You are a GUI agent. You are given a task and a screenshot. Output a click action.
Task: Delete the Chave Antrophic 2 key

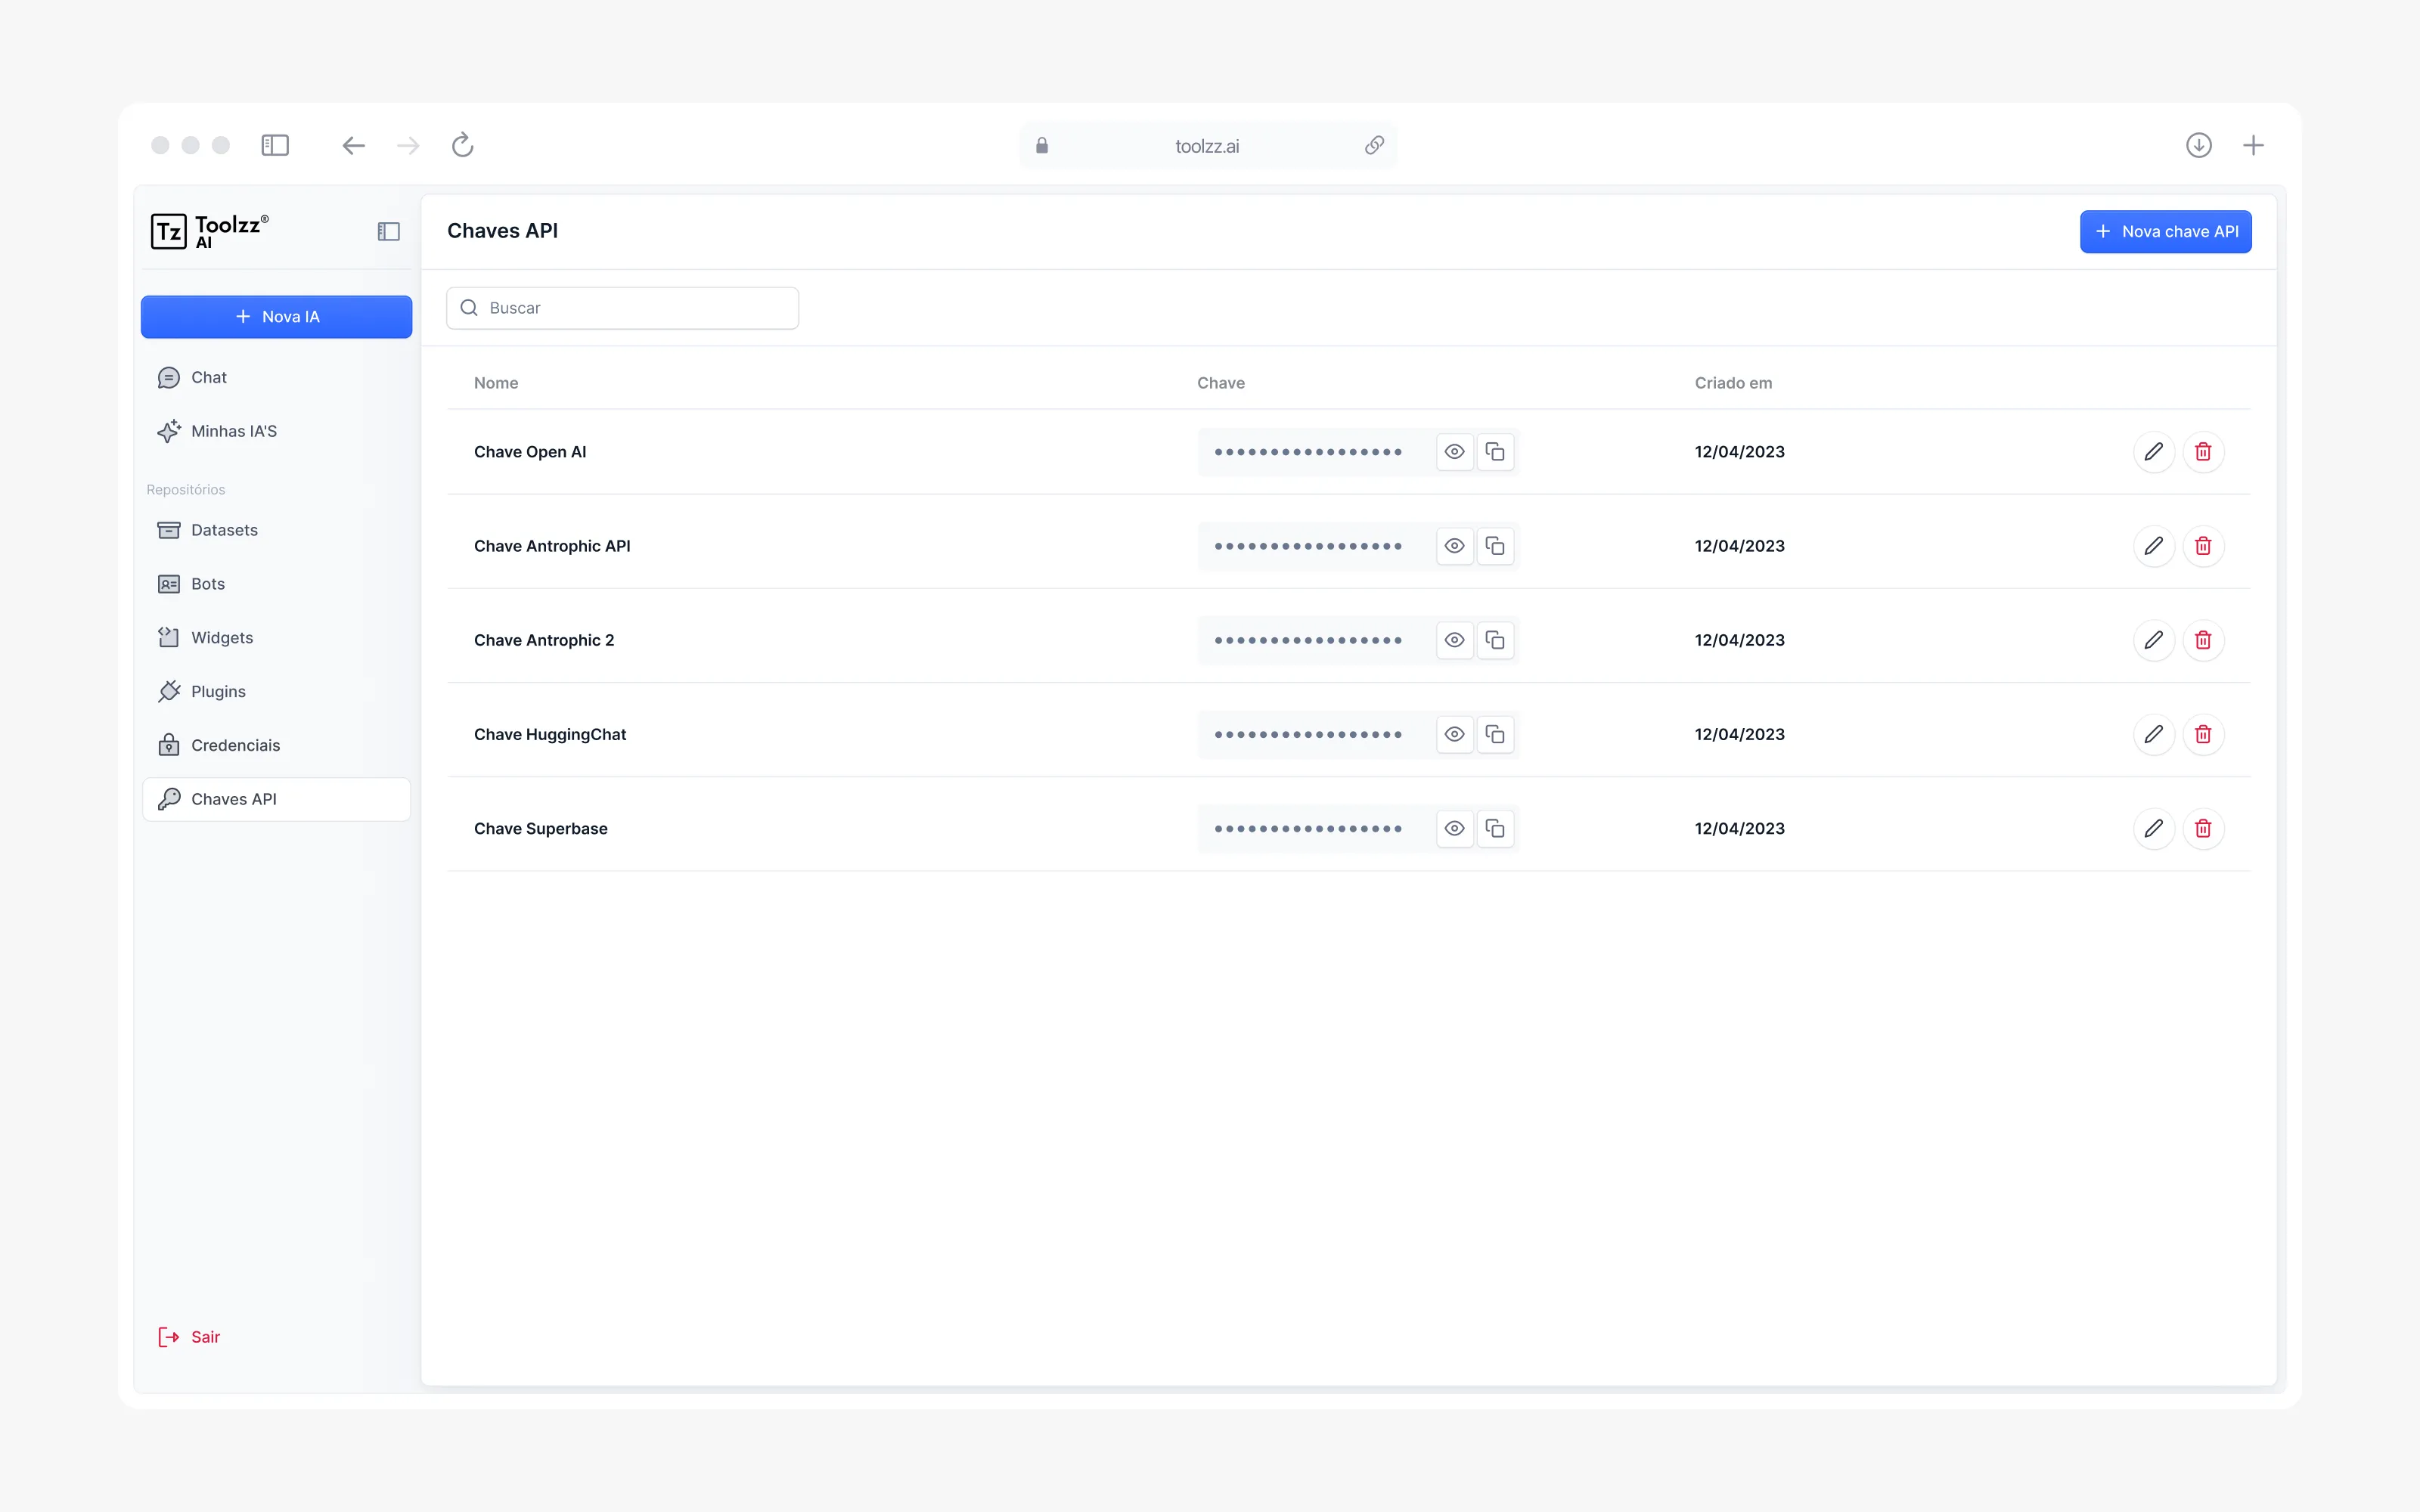[x=2203, y=640]
